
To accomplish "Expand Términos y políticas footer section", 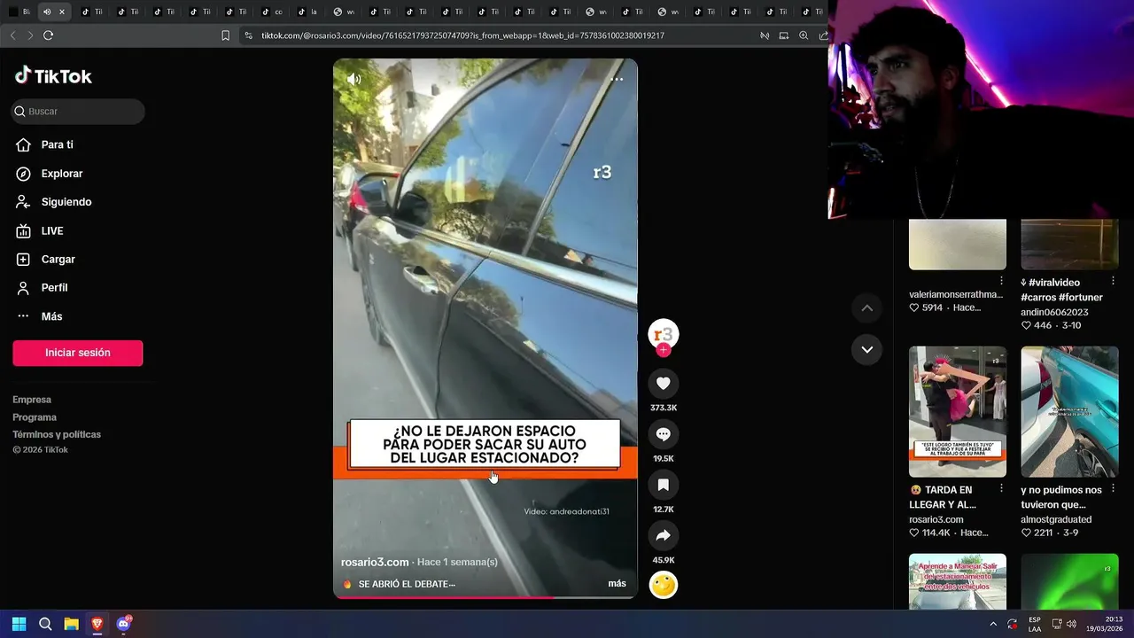I will (57, 434).
